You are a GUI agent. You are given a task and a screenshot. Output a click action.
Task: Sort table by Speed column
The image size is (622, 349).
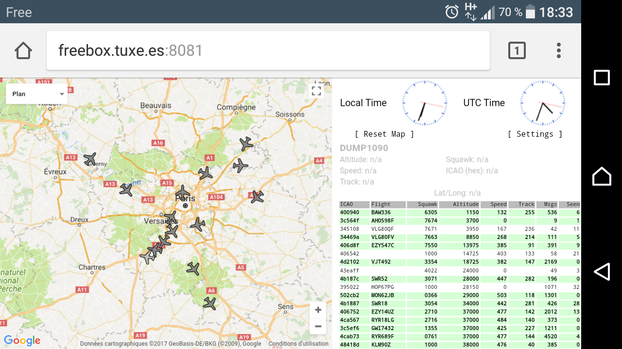tap(494, 205)
